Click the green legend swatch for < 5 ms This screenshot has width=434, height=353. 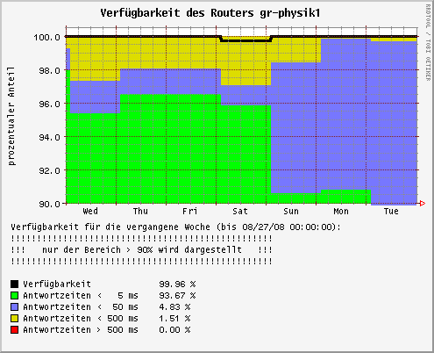[x=15, y=295]
